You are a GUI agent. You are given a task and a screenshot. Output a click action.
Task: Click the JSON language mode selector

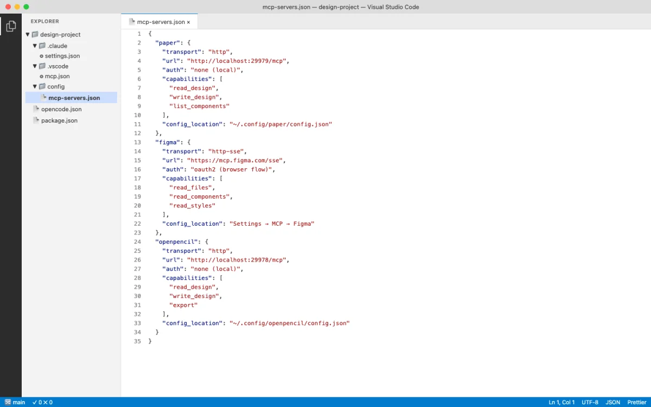[x=613, y=402]
